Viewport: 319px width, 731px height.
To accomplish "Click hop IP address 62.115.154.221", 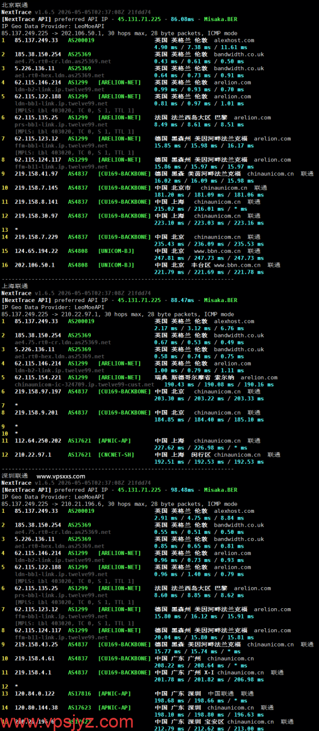I will coord(38,377).
